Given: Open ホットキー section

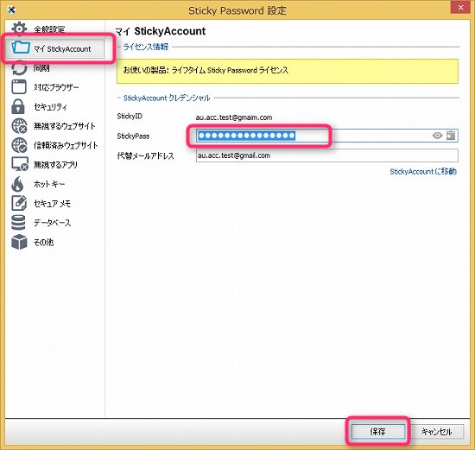Looking at the screenshot, I should coord(49,184).
